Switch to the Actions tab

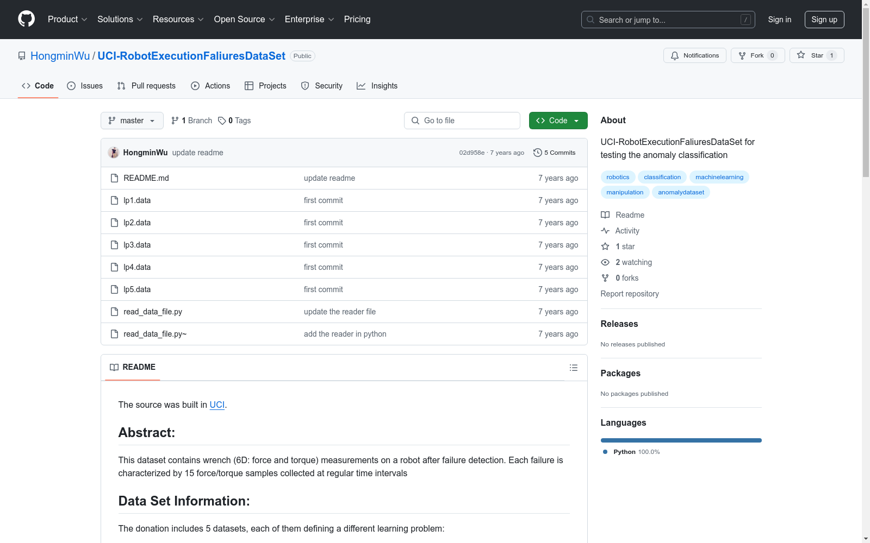pos(210,86)
